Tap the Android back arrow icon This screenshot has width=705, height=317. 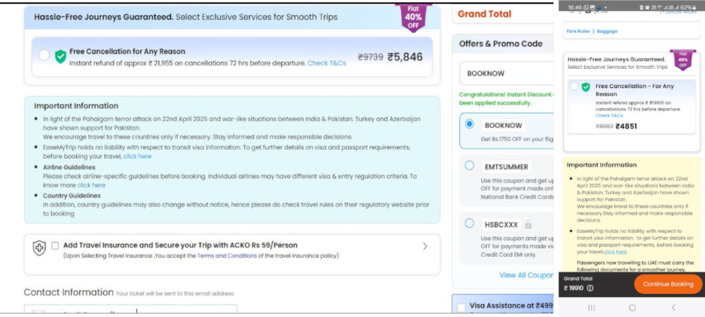click(673, 307)
